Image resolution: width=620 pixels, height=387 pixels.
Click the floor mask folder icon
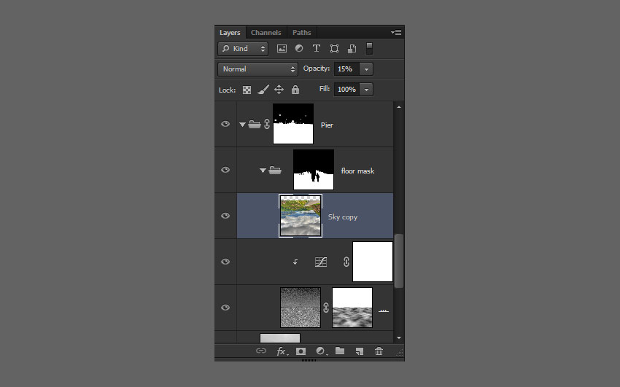pyautogui.click(x=275, y=171)
